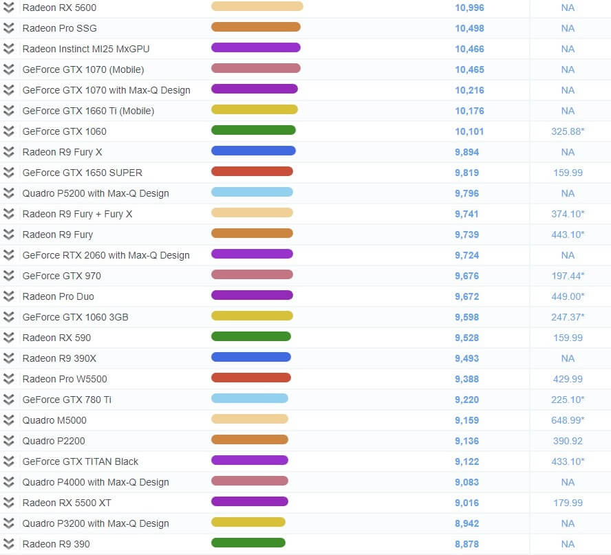Click the GeForce GTX 1060 green score bar

[x=253, y=130]
